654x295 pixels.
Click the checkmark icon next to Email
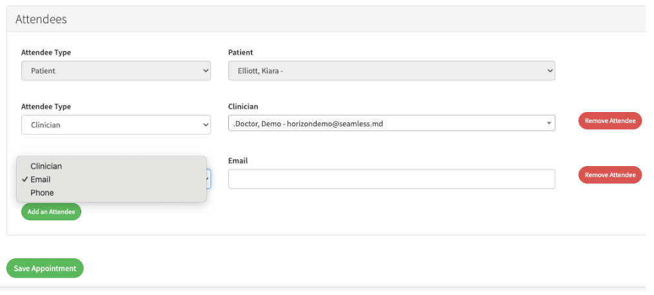click(25, 180)
